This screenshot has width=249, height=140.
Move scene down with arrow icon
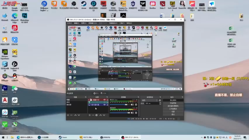coord(79,115)
